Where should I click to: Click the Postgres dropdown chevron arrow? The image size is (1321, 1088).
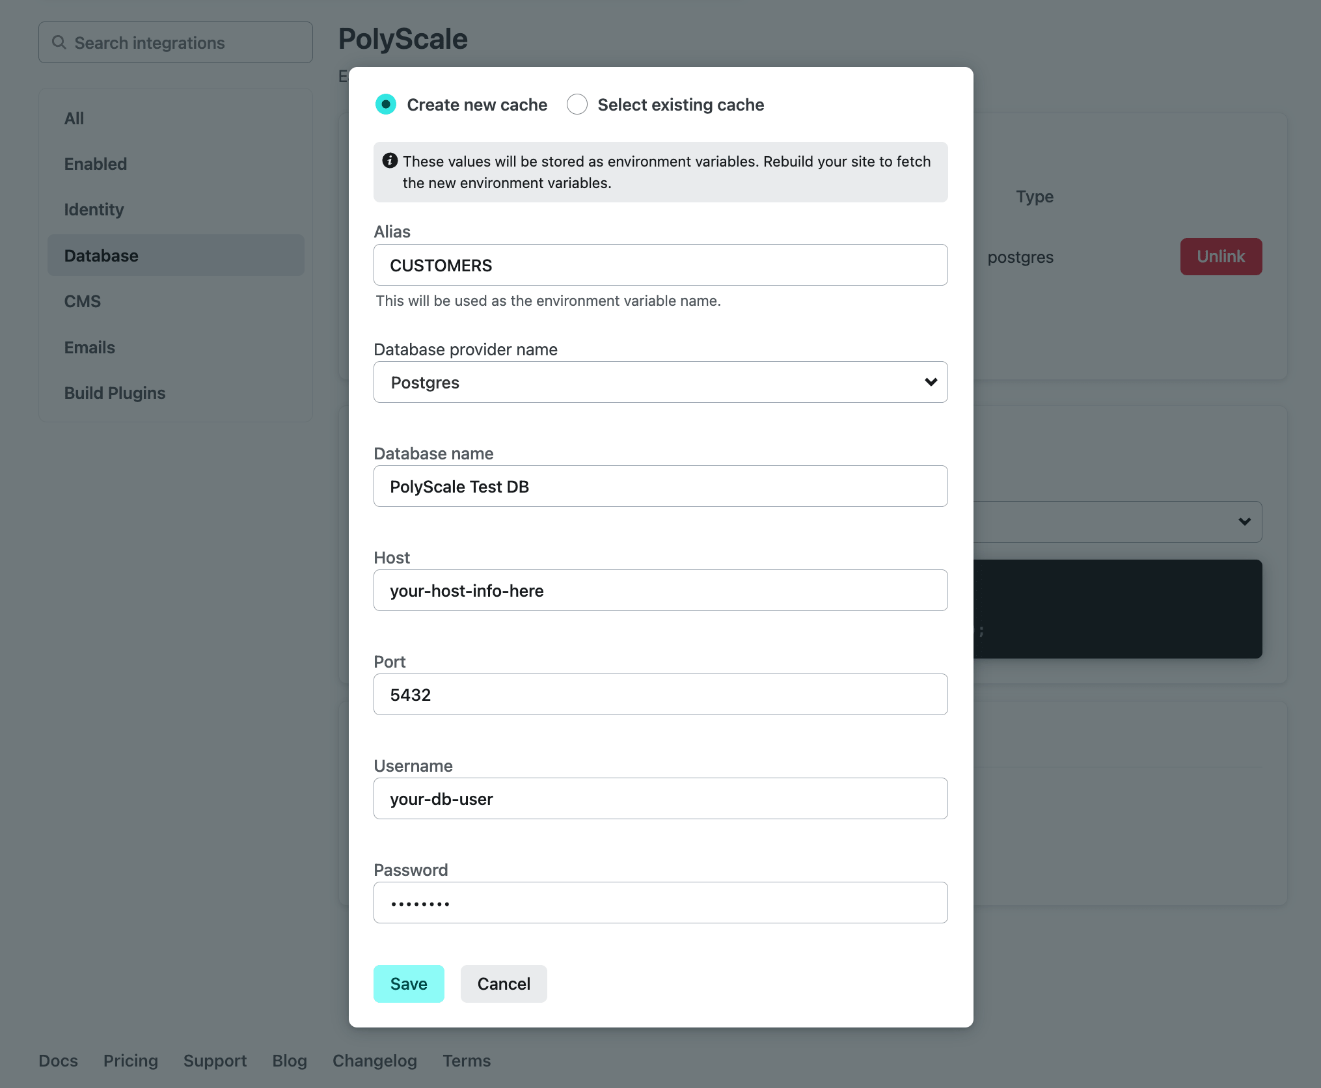tap(931, 382)
